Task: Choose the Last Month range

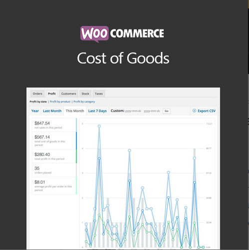Action: tap(52, 111)
